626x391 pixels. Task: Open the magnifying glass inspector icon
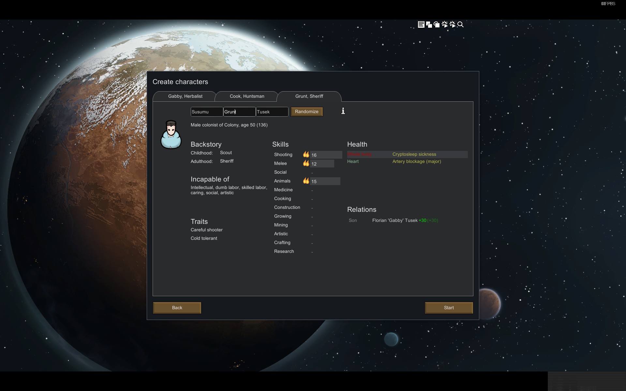[460, 24]
